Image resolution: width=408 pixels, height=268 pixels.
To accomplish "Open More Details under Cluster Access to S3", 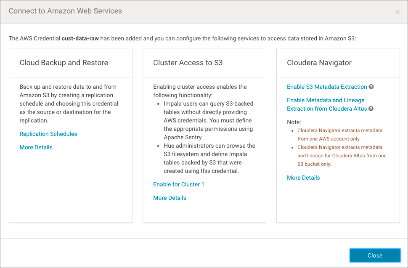I will coord(170,198).
